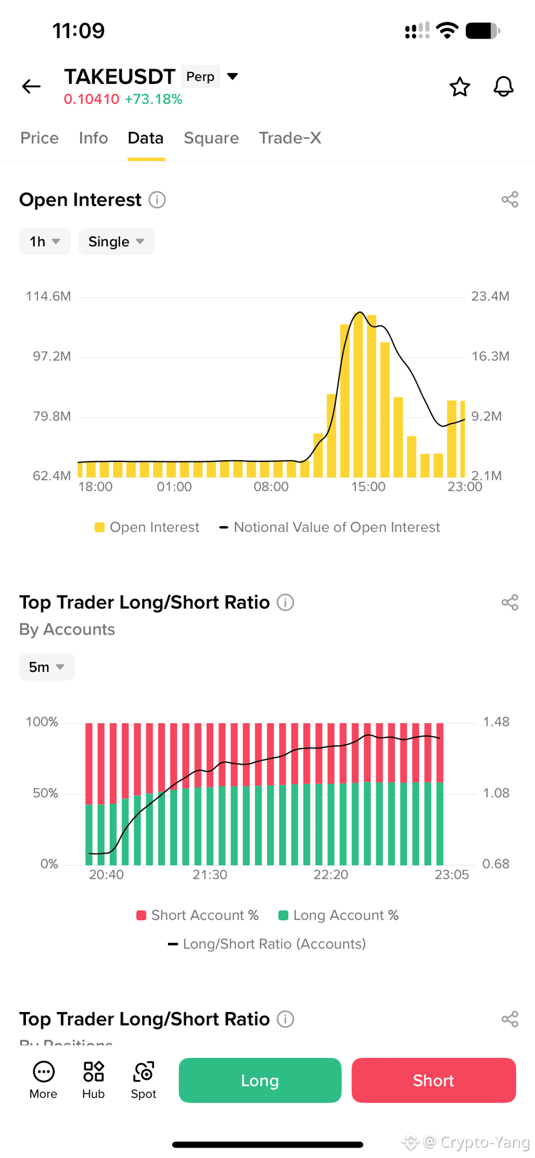Share the Long/Short Ratio By Accounts chart

[x=510, y=602]
